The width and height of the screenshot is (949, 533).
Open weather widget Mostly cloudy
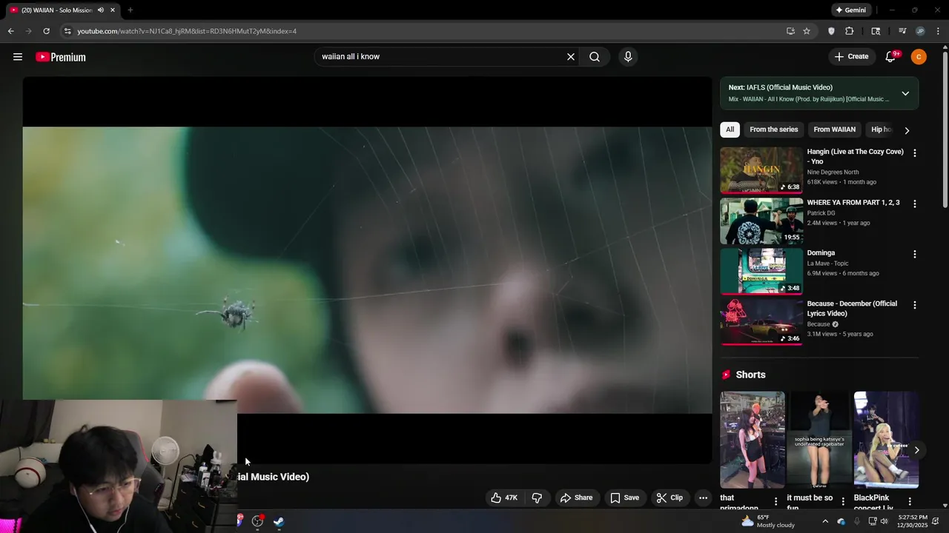tap(768, 521)
